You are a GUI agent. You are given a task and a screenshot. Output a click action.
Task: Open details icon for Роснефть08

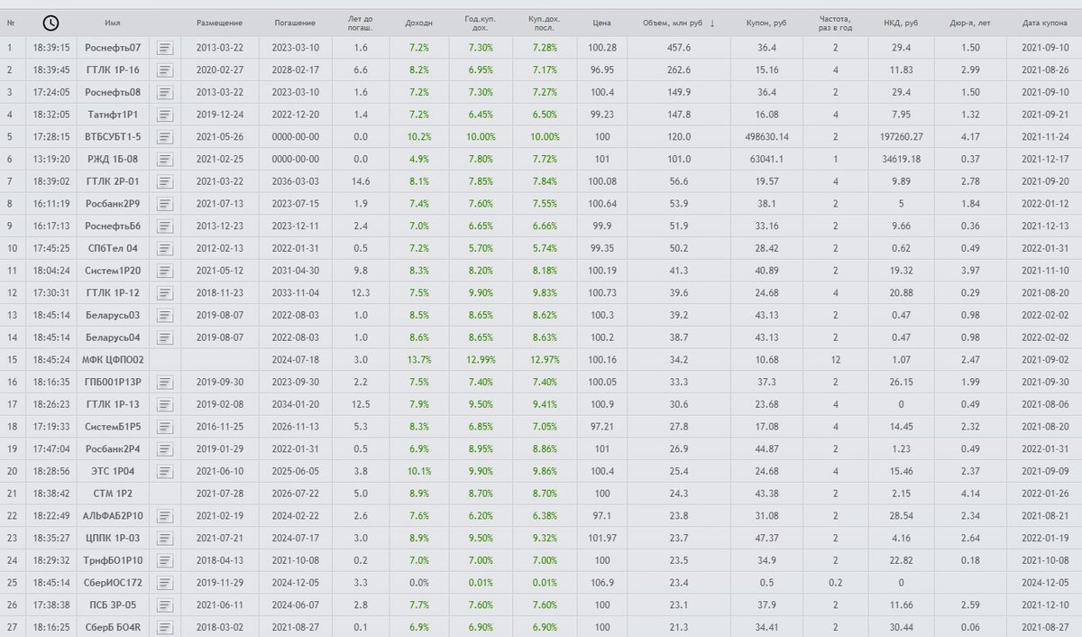click(165, 92)
